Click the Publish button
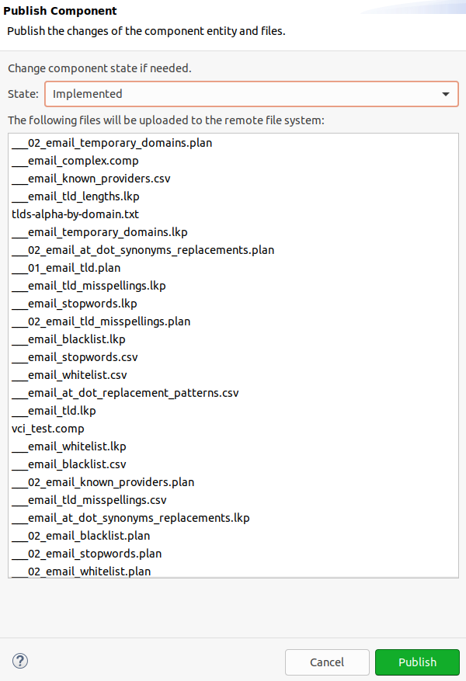The width and height of the screenshot is (466, 681). (x=417, y=662)
